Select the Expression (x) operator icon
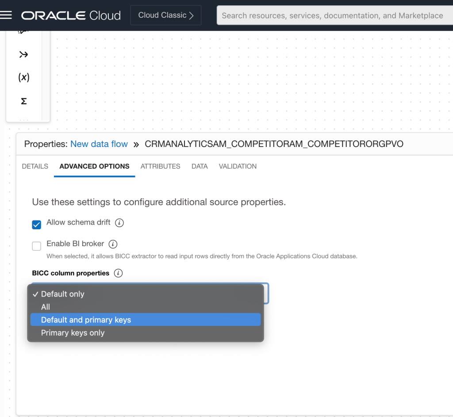 pos(23,77)
